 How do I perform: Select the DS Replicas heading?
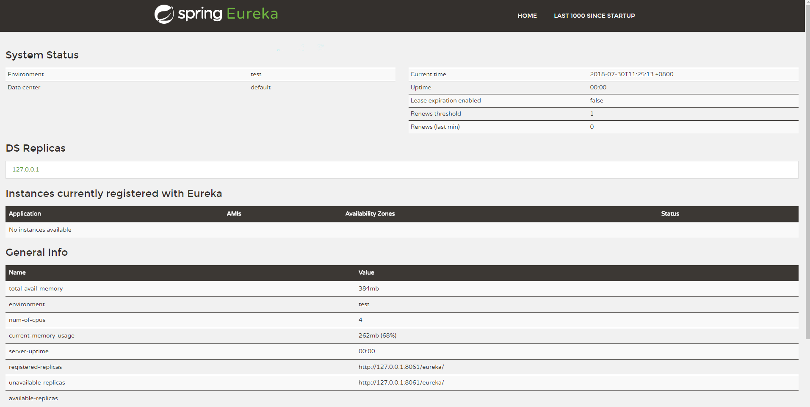pyautogui.click(x=36, y=148)
